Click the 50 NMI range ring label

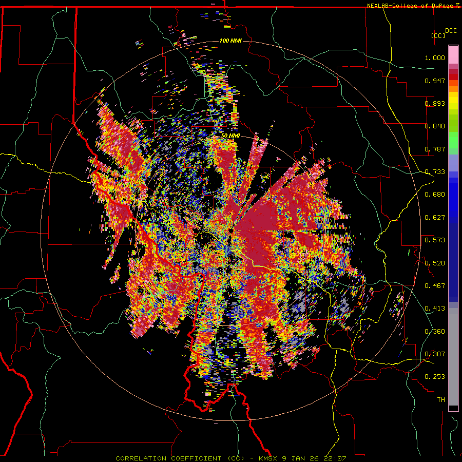click(230, 136)
